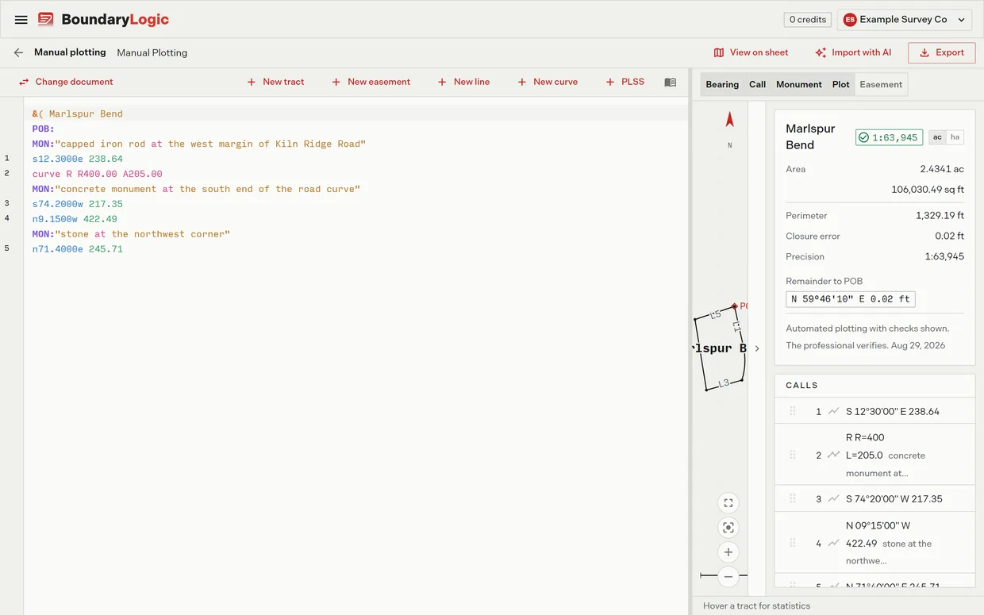
Task: Click Change document
Action: click(66, 82)
